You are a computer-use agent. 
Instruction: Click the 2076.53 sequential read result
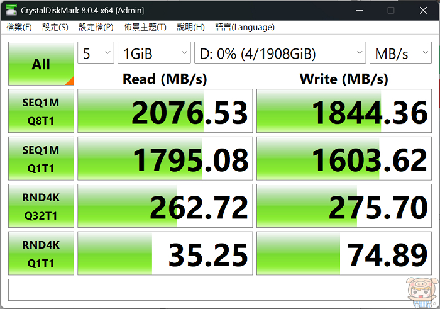165,111
